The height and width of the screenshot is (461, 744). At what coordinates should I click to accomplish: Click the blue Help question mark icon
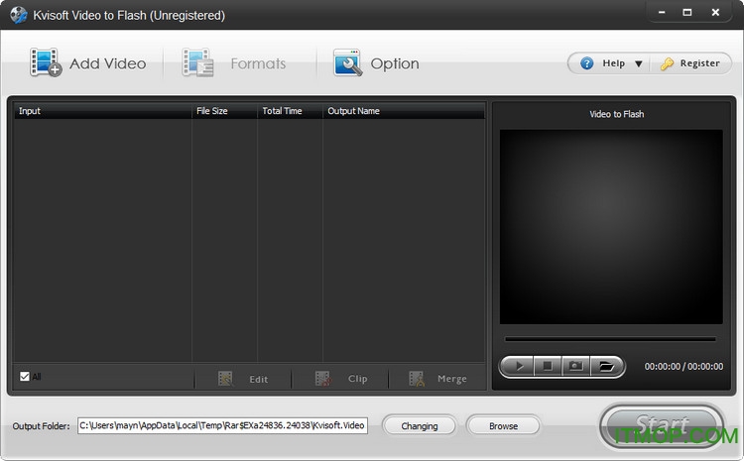(587, 63)
